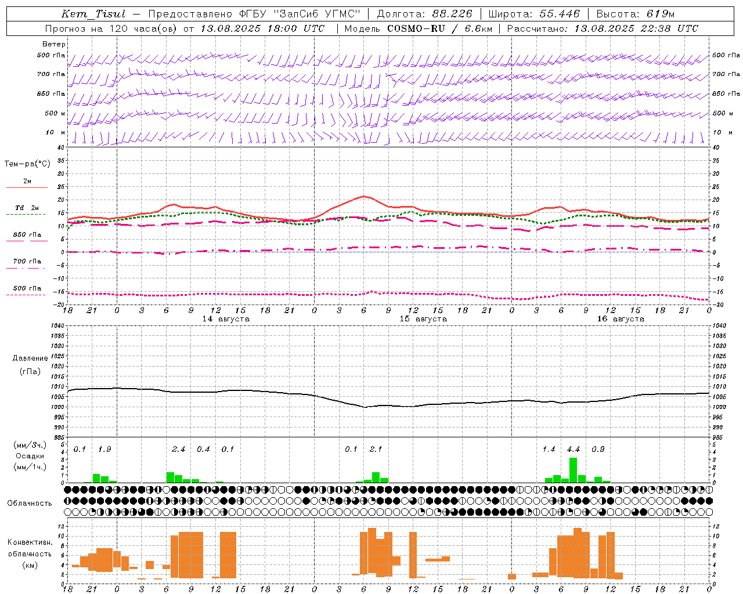The height and width of the screenshot is (594, 743).
Task: Select the 0.4 precipitation total
Action: [203, 450]
